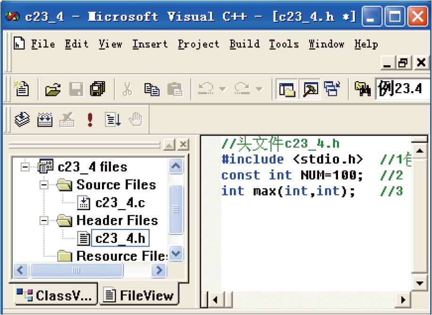Click the Window List icon
This screenshot has width=432, height=315.
click(x=332, y=89)
